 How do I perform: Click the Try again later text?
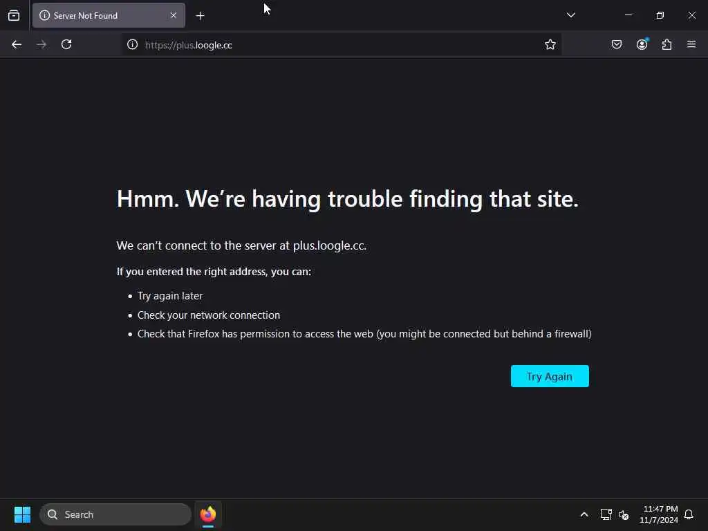(x=170, y=296)
